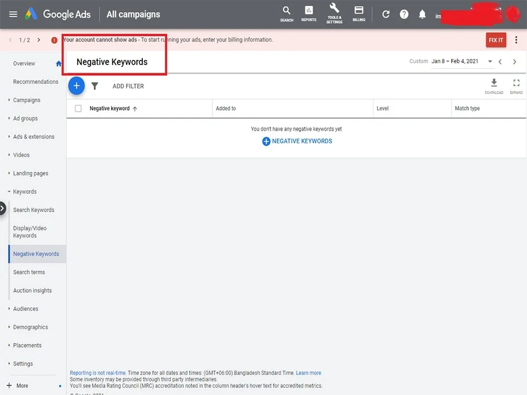The width and height of the screenshot is (527, 395).
Task: Open Search Keywords page
Action: pyautogui.click(x=34, y=210)
